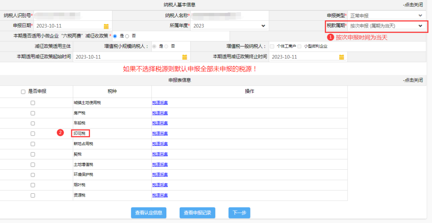
Task: Open calendar for 本期适用减征政策终止时间
Action: point(341,57)
